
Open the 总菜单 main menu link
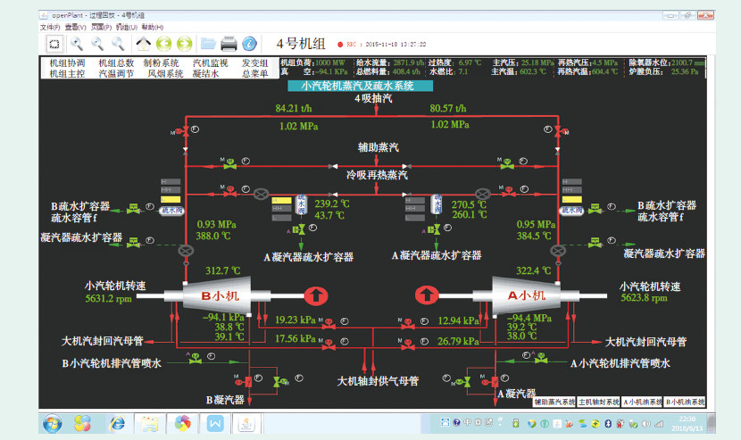tap(254, 74)
